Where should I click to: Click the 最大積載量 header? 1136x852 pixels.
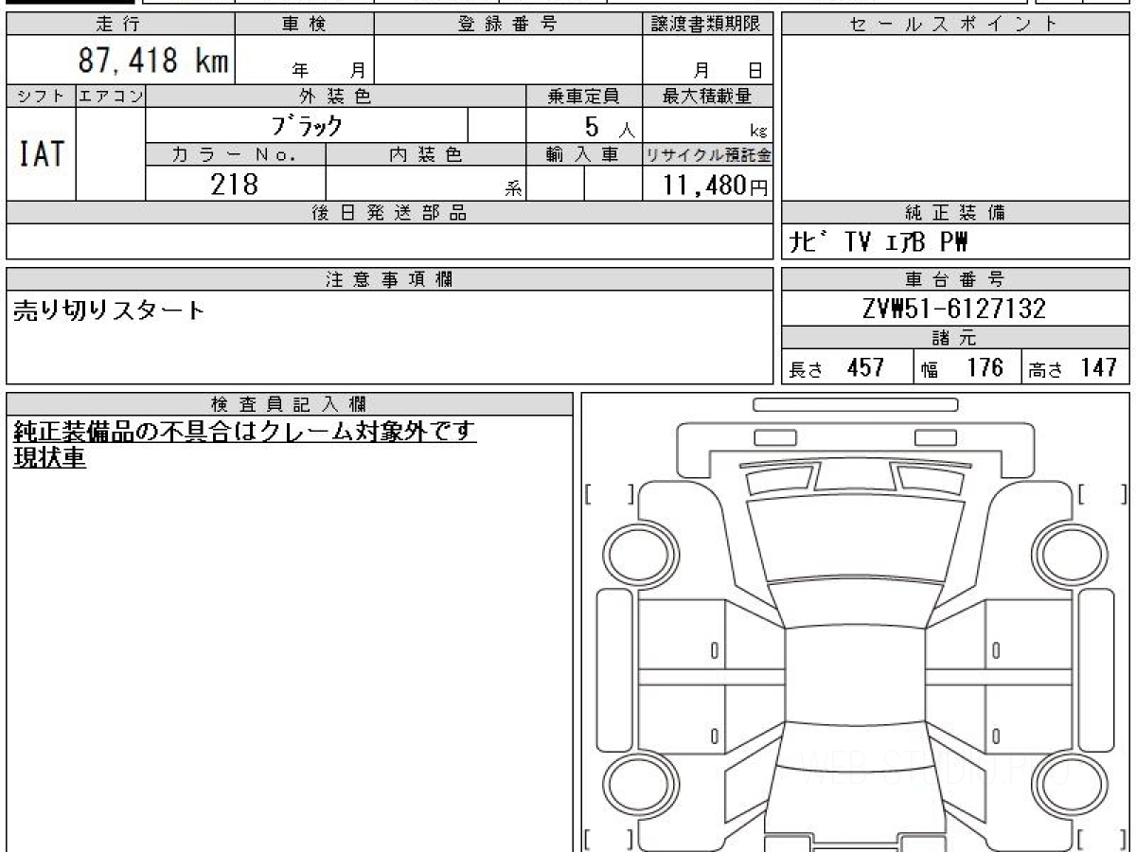coord(708,96)
